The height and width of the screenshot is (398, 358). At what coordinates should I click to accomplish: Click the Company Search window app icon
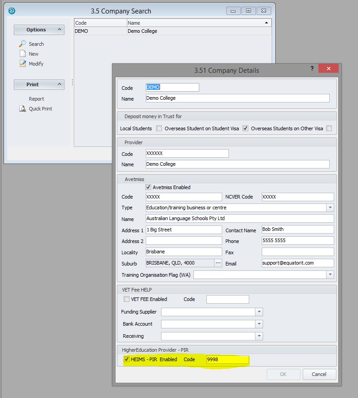click(x=12, y=11)
